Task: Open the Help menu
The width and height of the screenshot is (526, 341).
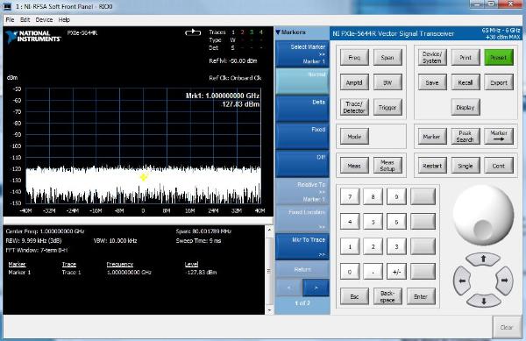Action: tap(64, 20)
